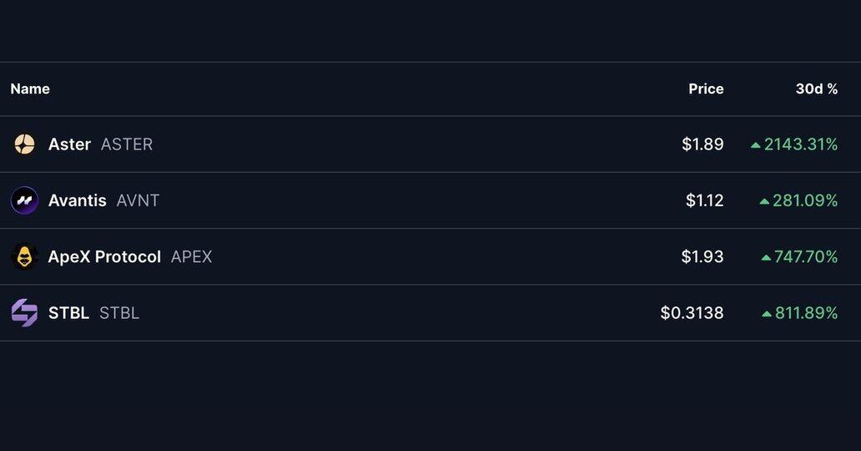Image resolution: width=861 pixels, height=451 pixels.
Task: Click the APEX ticker symbol
Action: [191, 256]
